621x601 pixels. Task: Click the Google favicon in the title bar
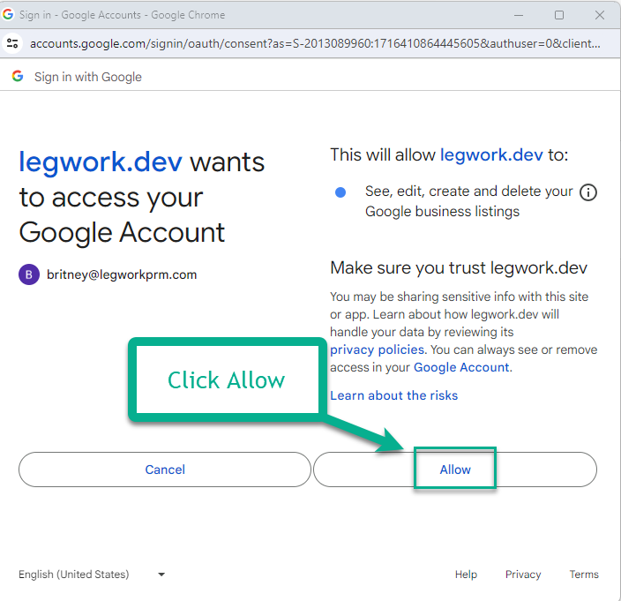coord(9,15)
